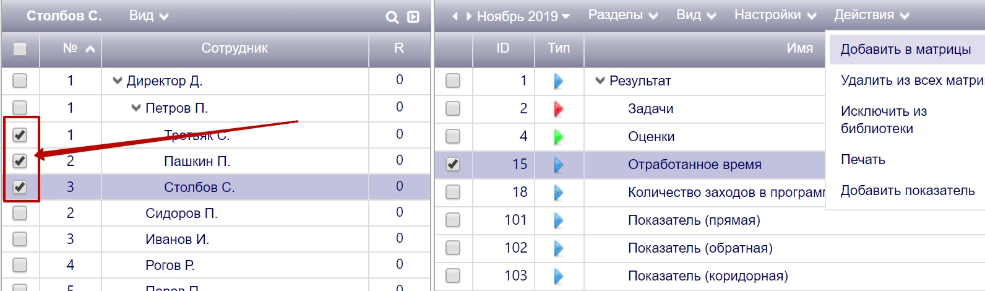Go to previous month arrow
Image resolution: width=985 pixels, height=291 pixels.
point(455,16)
